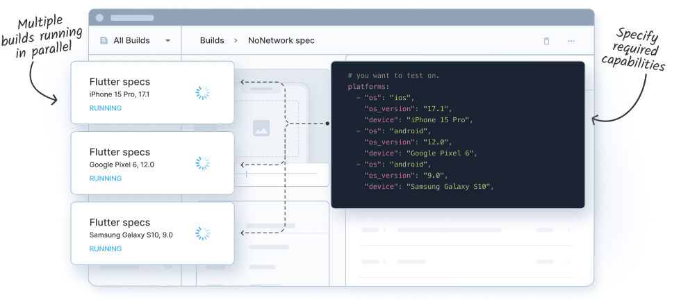Click the "platforms:" line in code panel
The width and height of the screenshot is (681, 304).
click(369, 87)
